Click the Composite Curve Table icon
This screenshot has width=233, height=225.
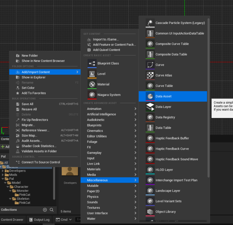[x=150, y=44]
